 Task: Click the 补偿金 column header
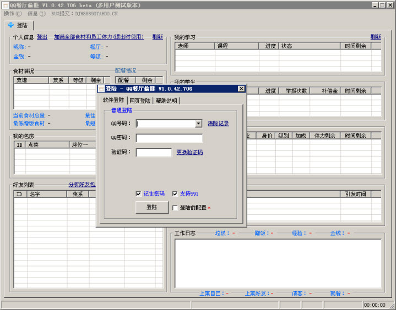[325, 91]
